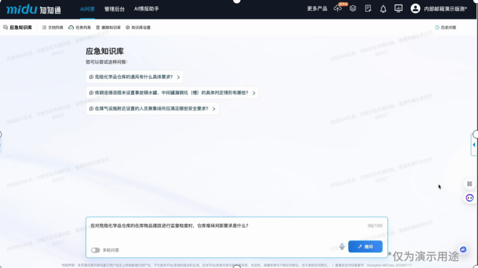Image resolution: width=478 pixels, height=268 pixels.
Task: Click the user avatar icon
Action: [415, 9]
